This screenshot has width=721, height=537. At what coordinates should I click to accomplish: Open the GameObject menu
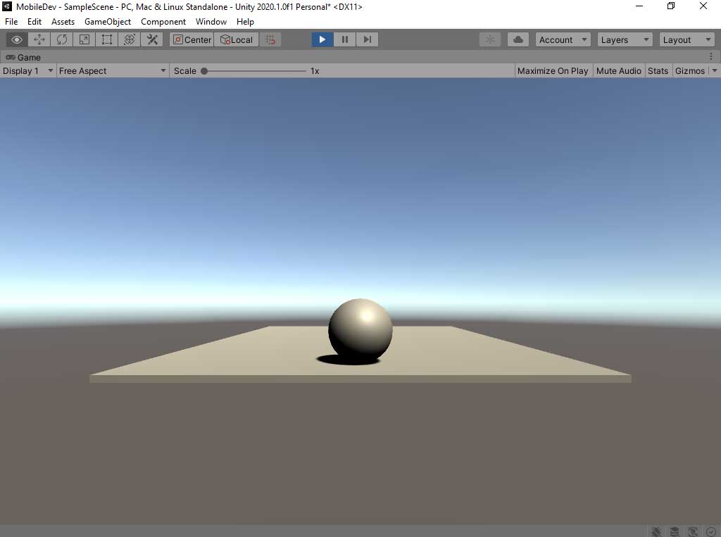[108, 22]
